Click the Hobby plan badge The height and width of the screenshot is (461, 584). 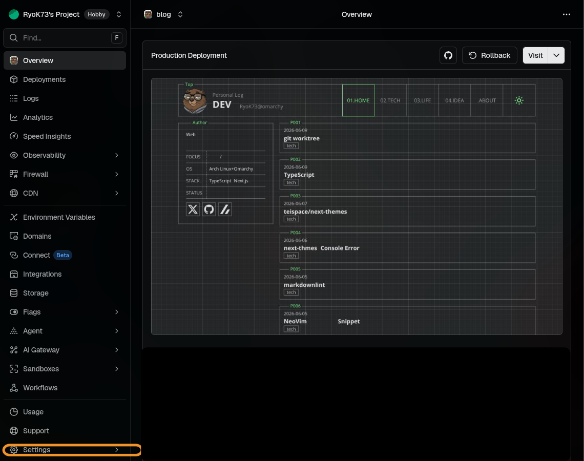point(96,14)
